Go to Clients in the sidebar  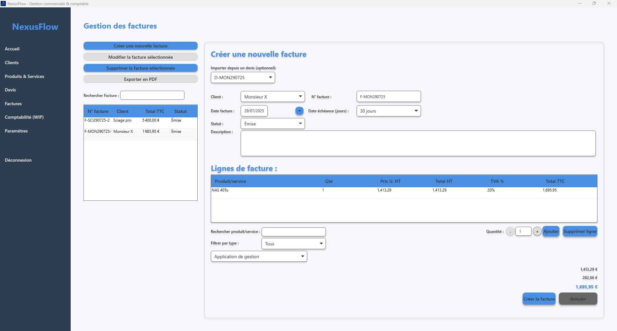pos(12,63)
